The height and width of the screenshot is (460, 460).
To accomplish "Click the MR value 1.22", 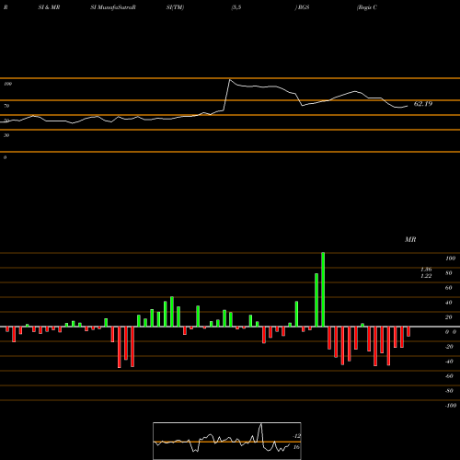I will pyautogui.click(x=426, y=276).
